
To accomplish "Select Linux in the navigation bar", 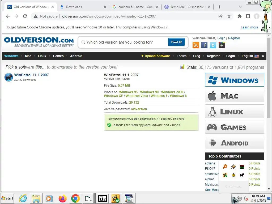I will click(x=42, y=56).
